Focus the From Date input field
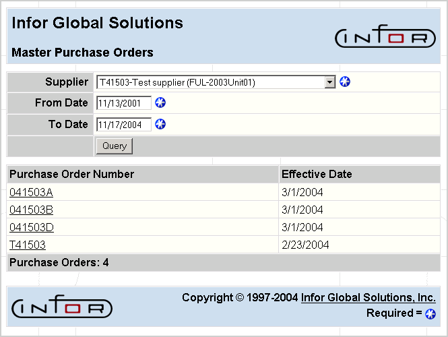 pyautogui.click(x=123, y=103)
